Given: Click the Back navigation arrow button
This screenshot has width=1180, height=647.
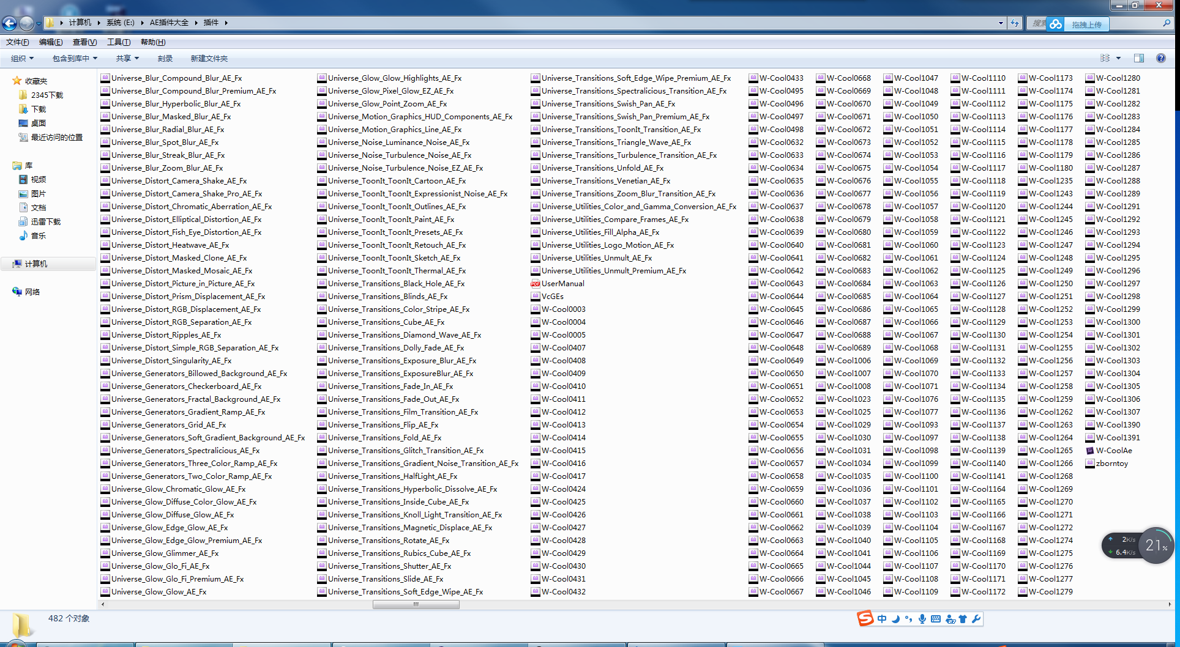Looking at the screenshot, I should point(10,23).
